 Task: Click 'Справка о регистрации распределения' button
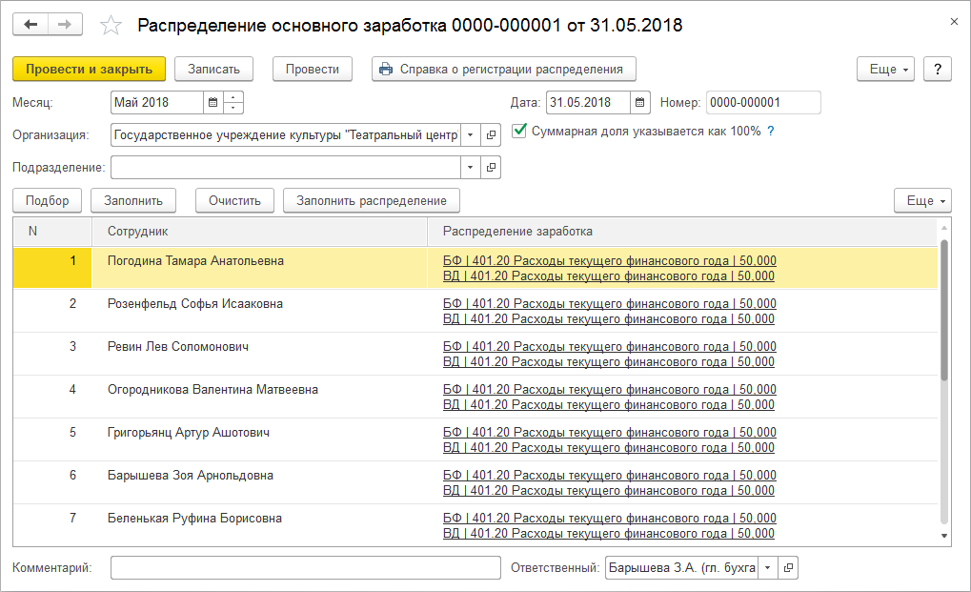503,70
